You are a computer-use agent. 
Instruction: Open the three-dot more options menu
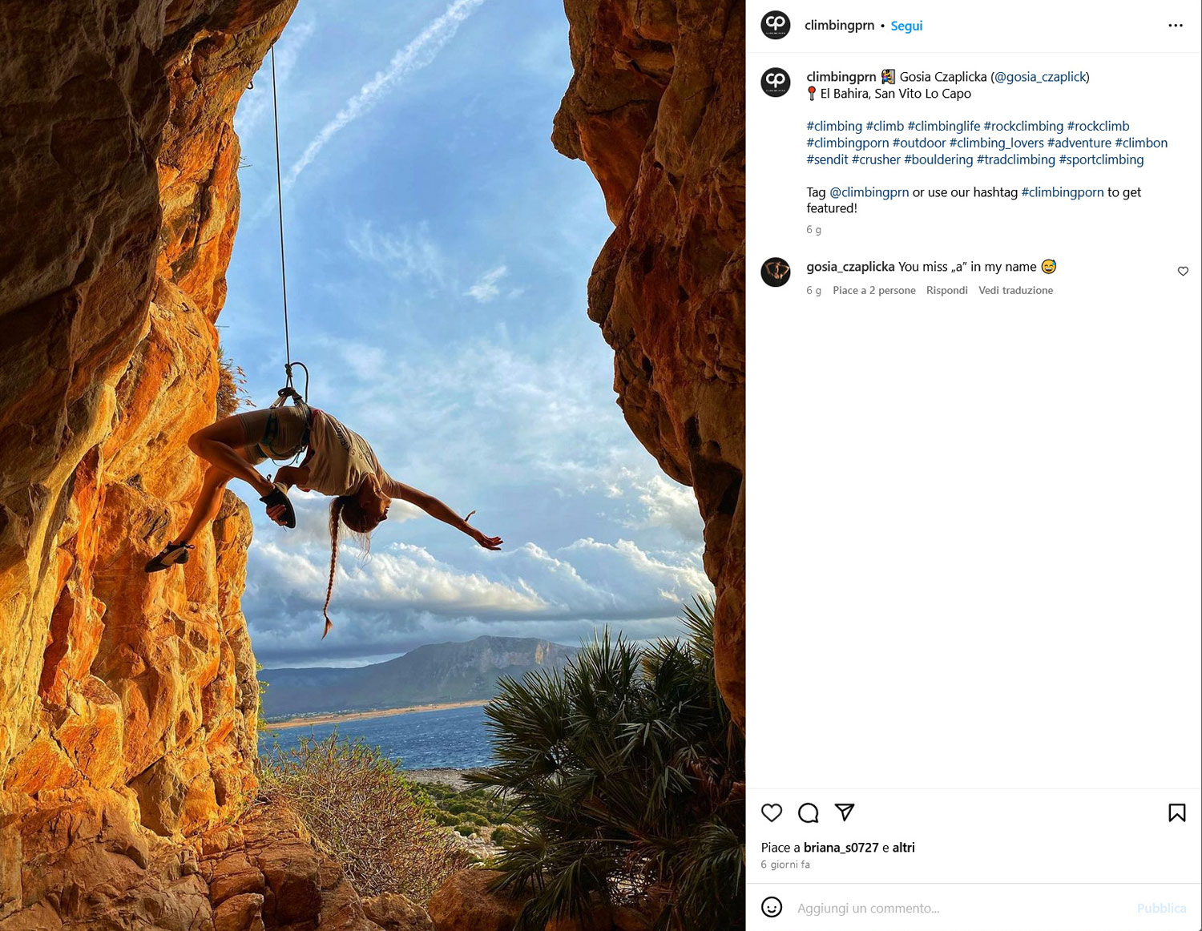click(x=1175, y=26)
